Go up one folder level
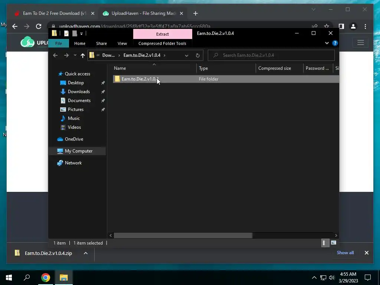 point(83,56)
